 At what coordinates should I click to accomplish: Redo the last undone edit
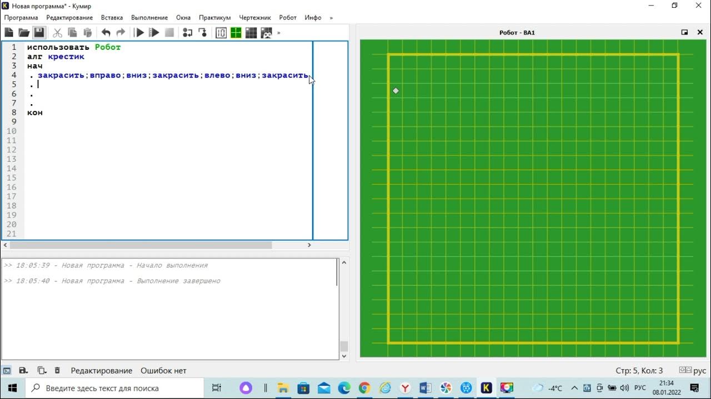tap(121, 33)
